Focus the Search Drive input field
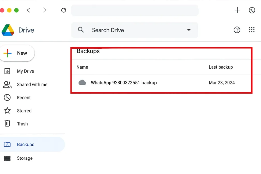The width and height of the screenshot is (261, 174). point(135,30)
